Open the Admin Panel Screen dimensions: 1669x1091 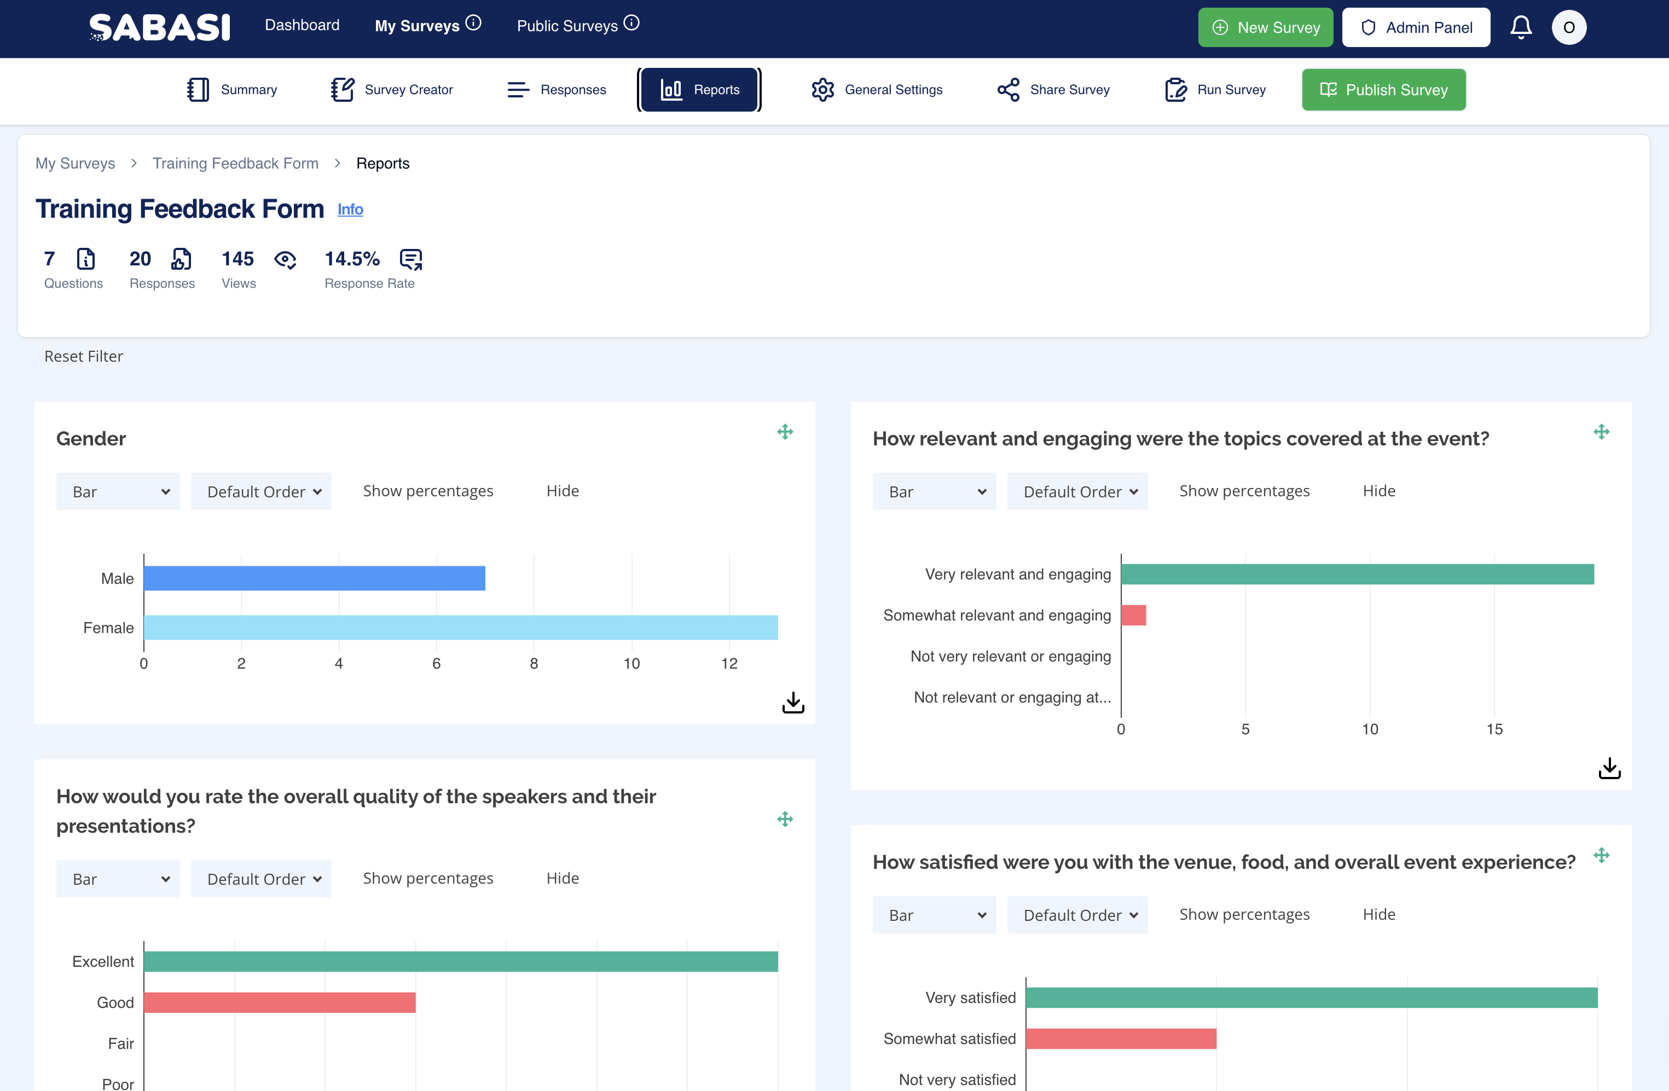[x=1416, y=27]
